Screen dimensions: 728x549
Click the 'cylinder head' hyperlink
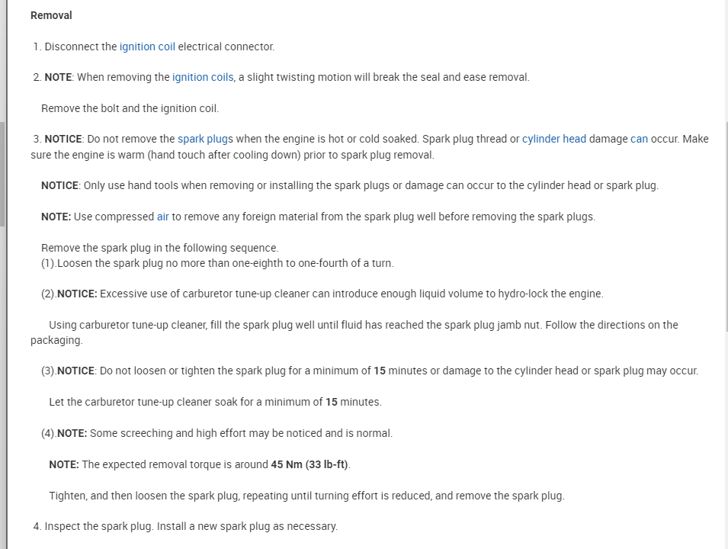tap(554, 139)
